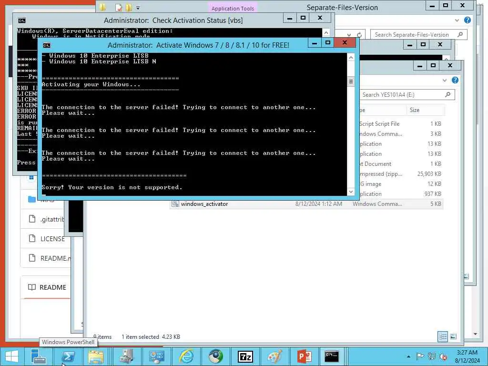Open Help in the YES101A4 Explorer window
488x366 pixels.
[455, 80]
